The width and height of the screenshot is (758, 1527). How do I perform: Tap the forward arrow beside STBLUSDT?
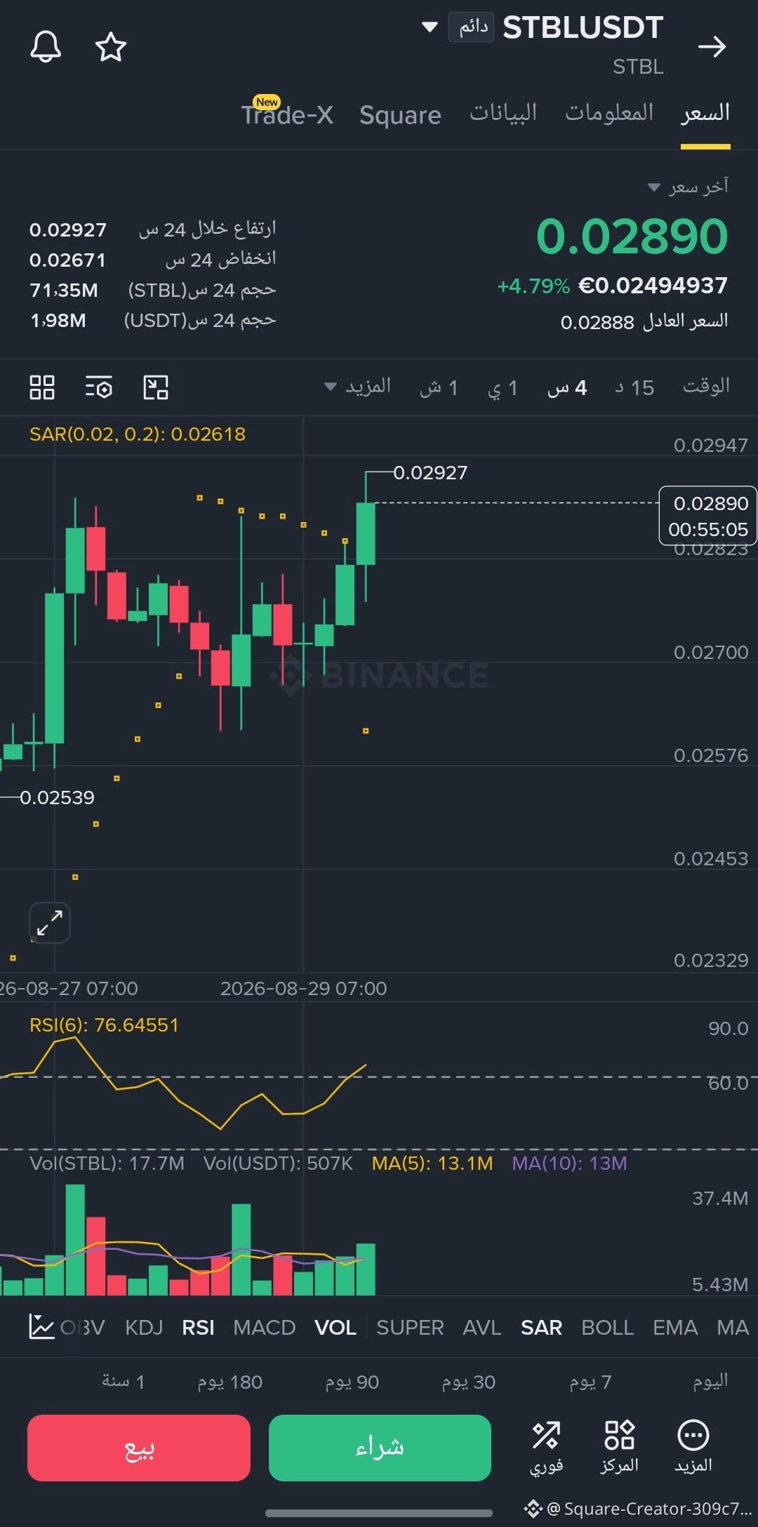(712, 47)
